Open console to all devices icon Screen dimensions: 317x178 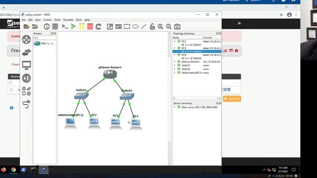(x=65, y=26)
